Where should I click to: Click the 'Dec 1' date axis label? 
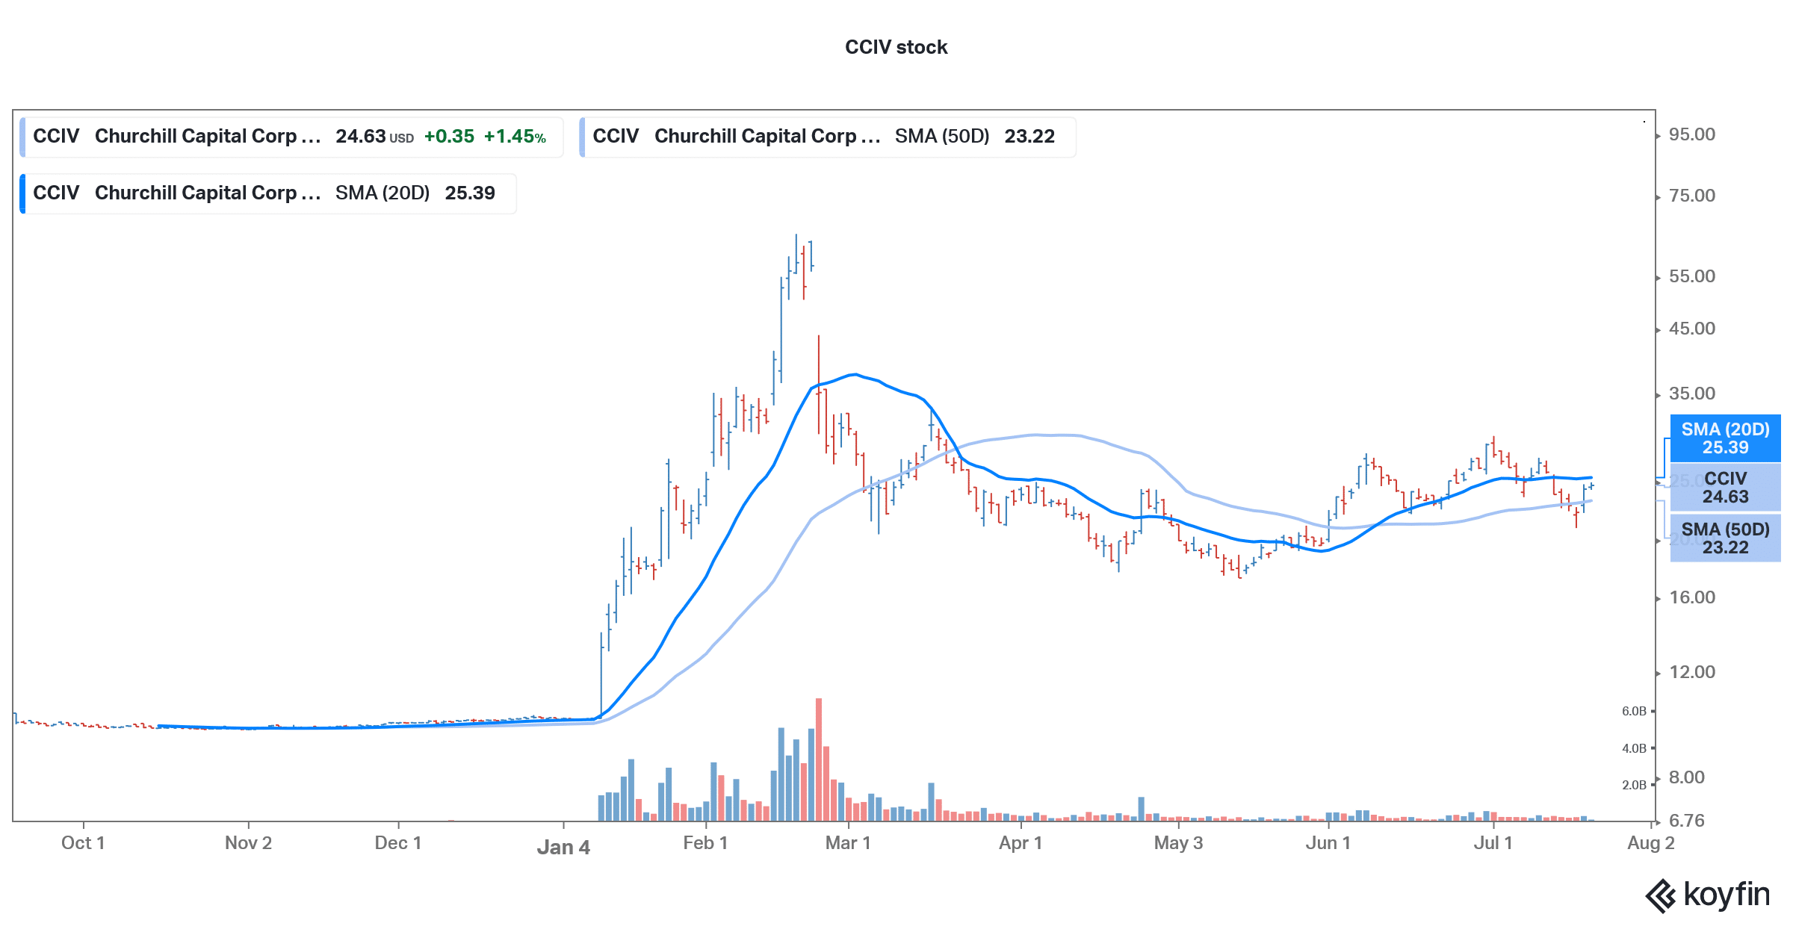pyautogui.click(x=398, y=843)
